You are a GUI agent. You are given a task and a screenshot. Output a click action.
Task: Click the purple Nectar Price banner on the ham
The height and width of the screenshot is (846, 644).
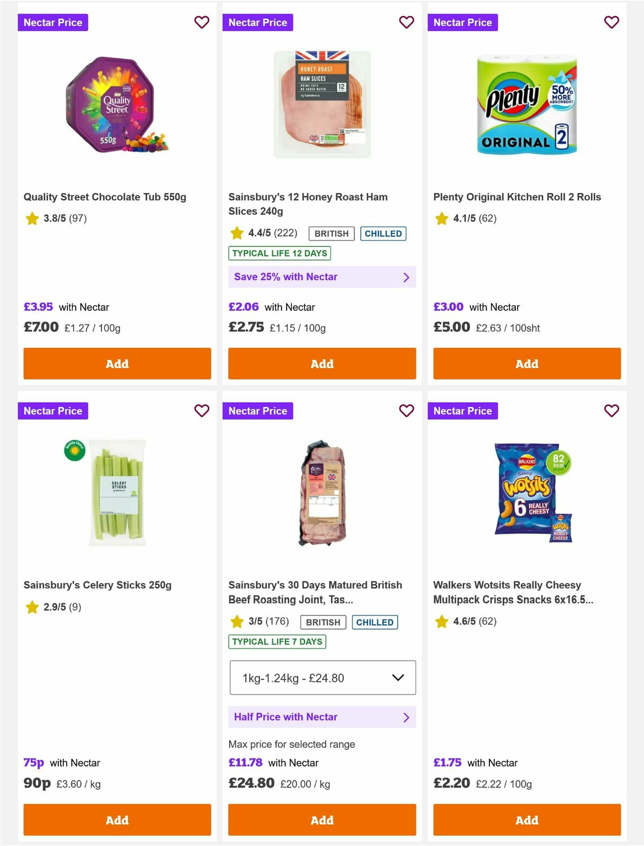[258, 23]
